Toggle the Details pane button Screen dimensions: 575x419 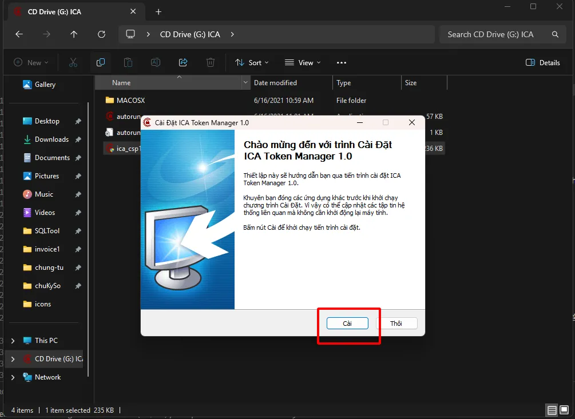click(x=543, y=63)
